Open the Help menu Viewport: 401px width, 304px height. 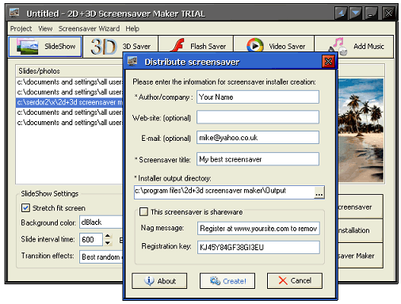coord(132,28)
